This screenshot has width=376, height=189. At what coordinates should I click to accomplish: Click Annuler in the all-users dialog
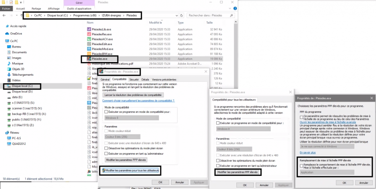pos(264,185)
